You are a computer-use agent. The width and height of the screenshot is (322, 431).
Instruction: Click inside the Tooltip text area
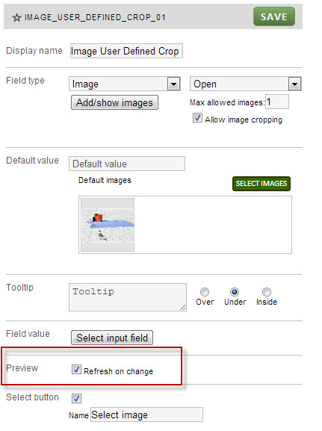click(128, 297)
